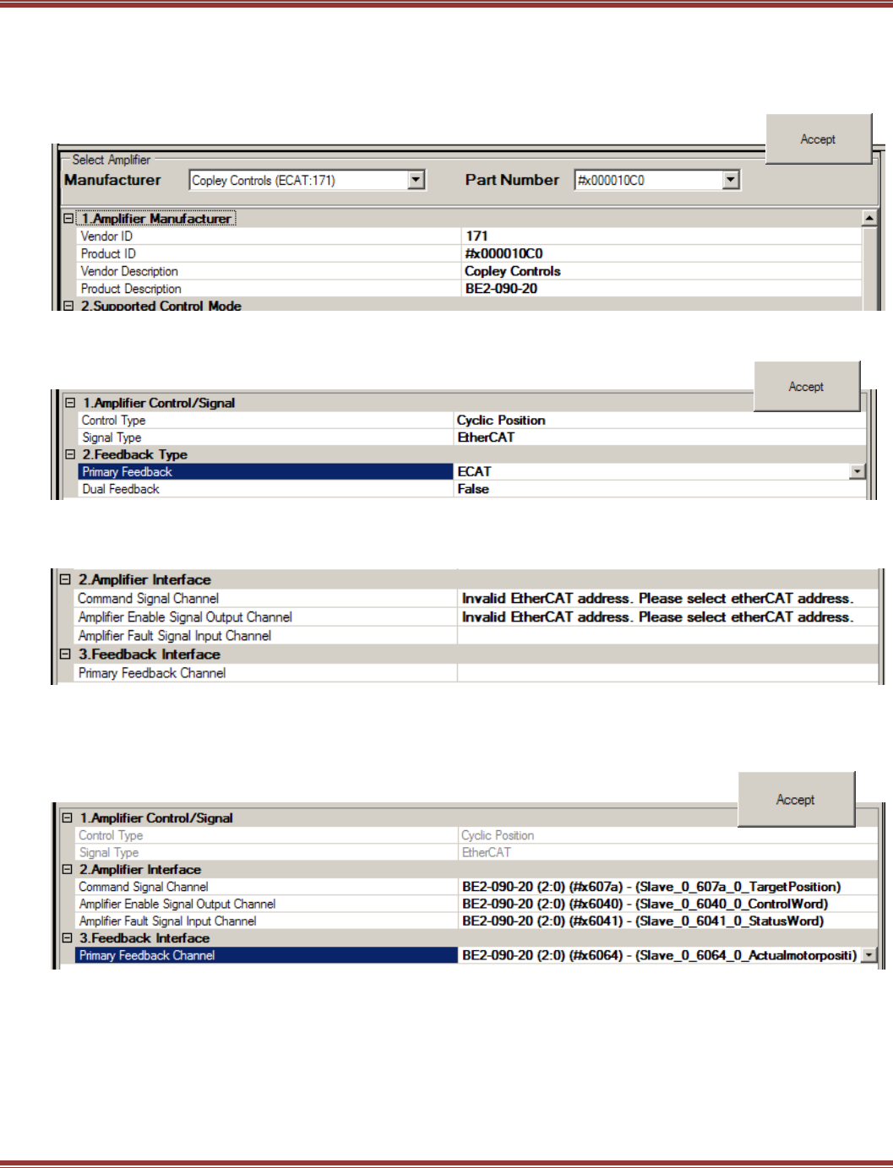Viewport: 893px width, 1168px height.
Task: Select the Vendor Description row
Action: click(468, 271)
